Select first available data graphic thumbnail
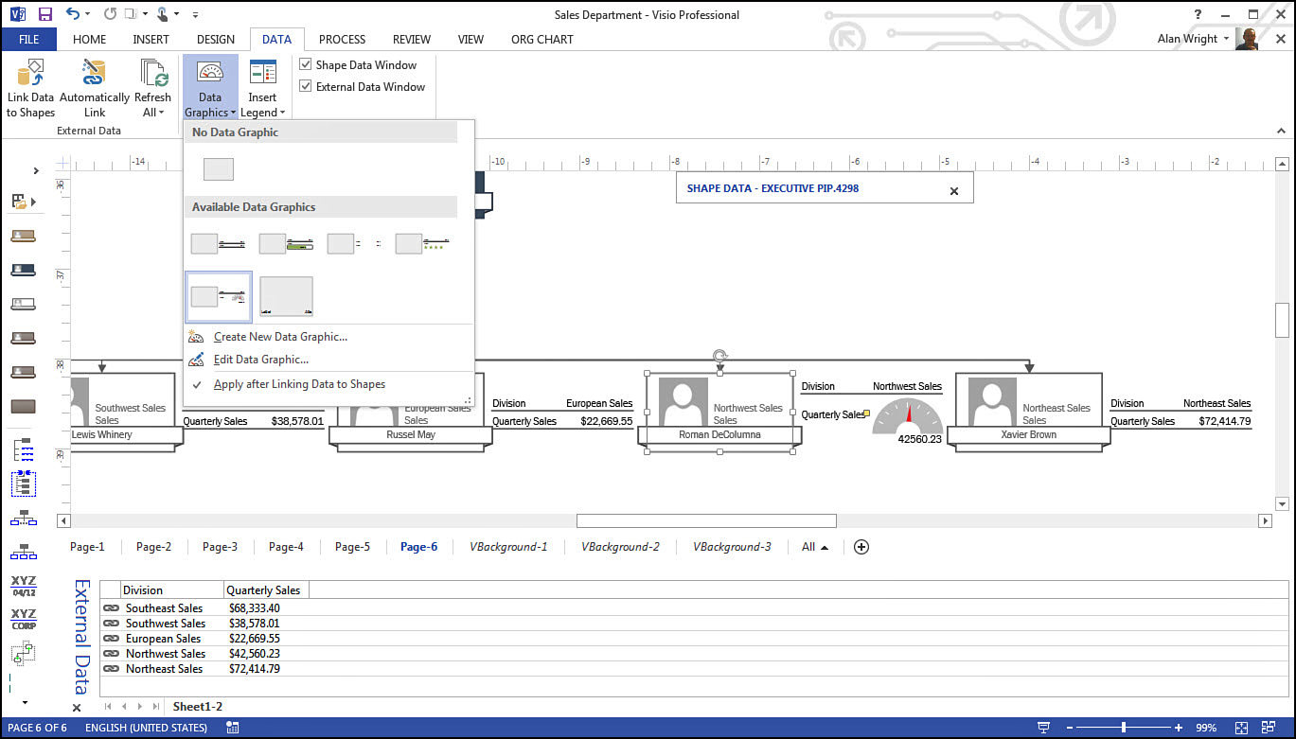The height and width of the screenshot is (739, 1296). (219, 244)
